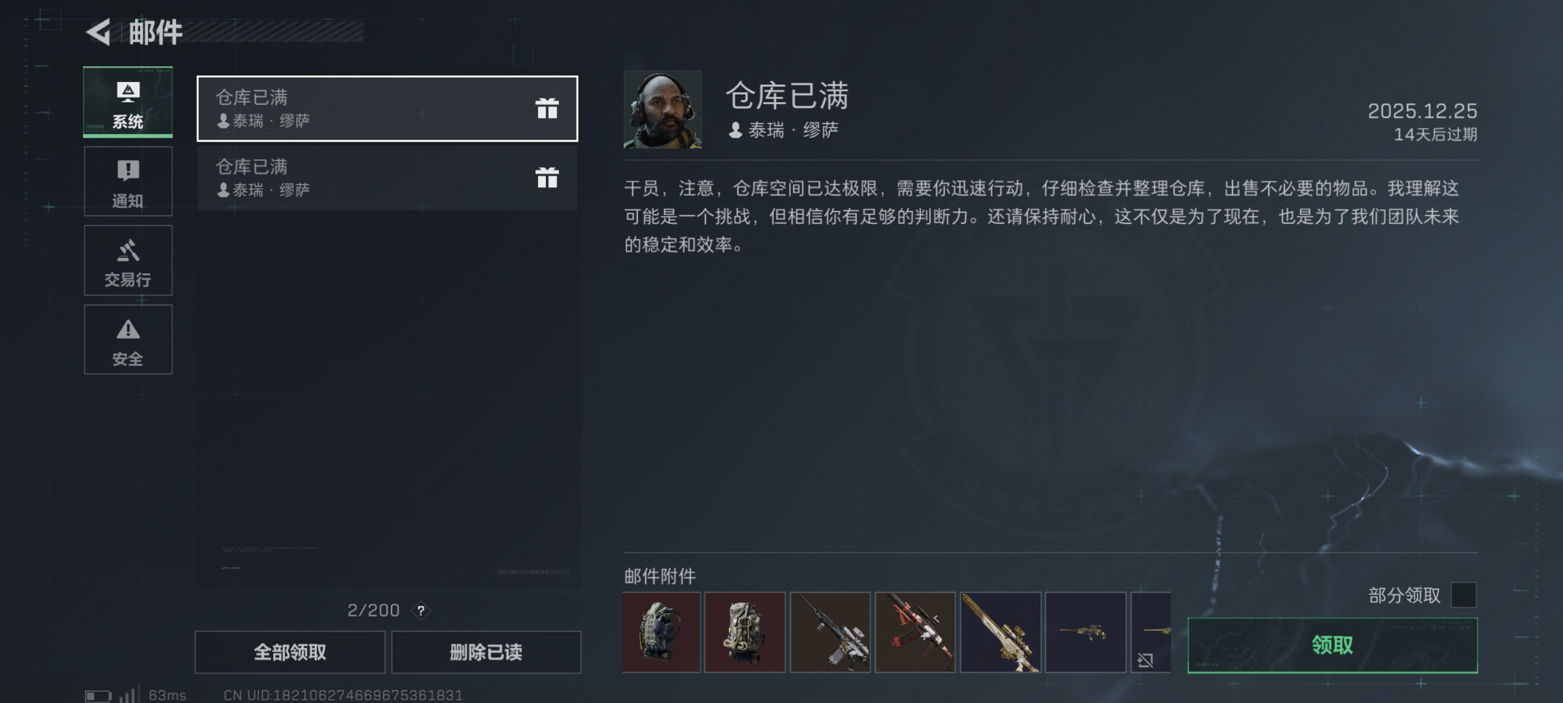The width and height of the screenshot is (1563, 703).
Task: Select the tan camo backpack attachment
Action: click(745, 632)
